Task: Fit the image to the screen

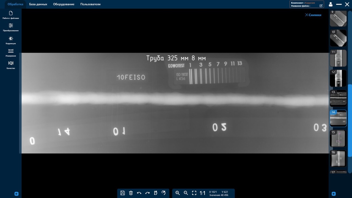Action: pyautogui.click(x=194, y=193)
